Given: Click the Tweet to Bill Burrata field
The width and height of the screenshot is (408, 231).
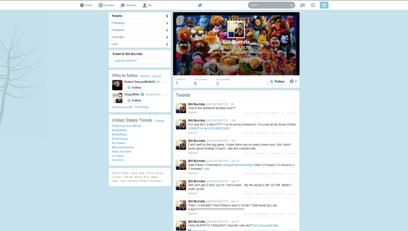Looking at the screenshot, I should (x=140, y=61).
